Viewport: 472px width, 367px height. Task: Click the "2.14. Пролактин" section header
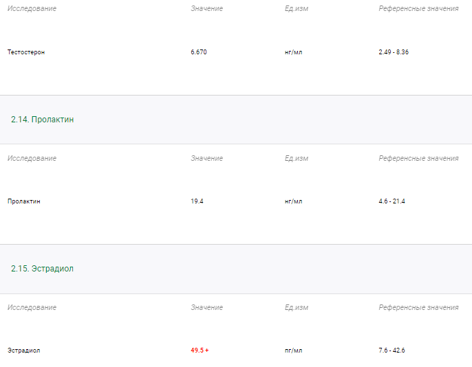43,120
